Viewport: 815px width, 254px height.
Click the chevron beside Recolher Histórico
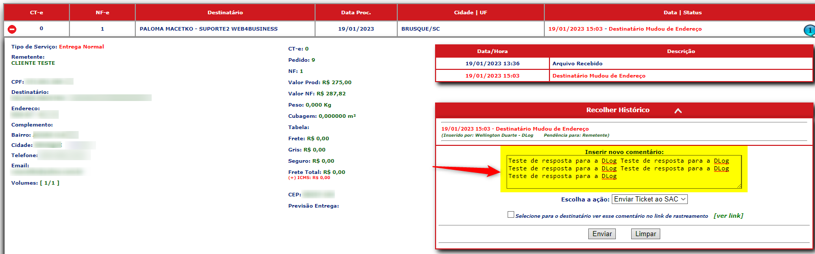678,110
